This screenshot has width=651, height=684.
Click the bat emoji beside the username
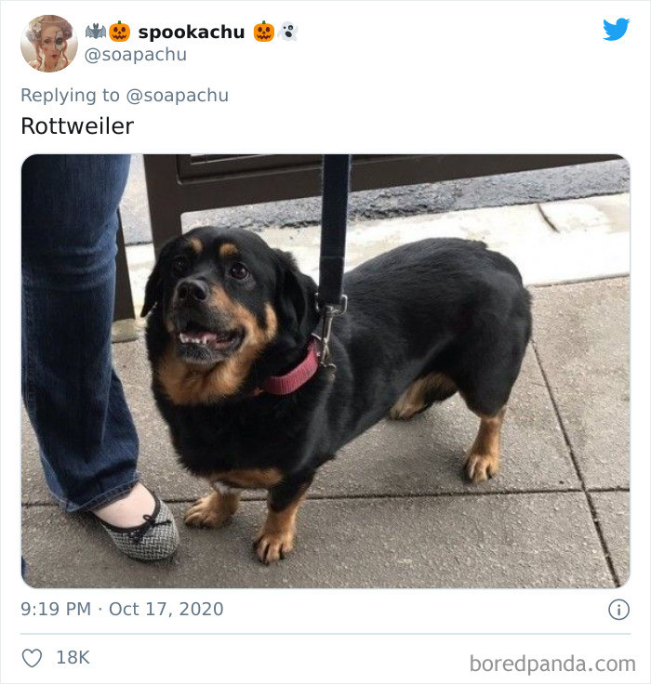click(x=96, y=32)
